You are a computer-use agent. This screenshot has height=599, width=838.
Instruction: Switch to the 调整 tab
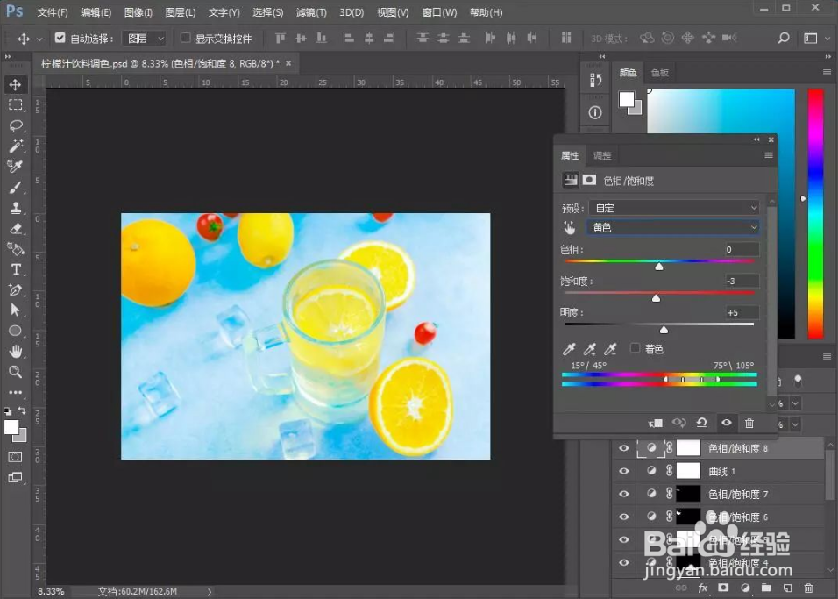(x=602, y=155)
